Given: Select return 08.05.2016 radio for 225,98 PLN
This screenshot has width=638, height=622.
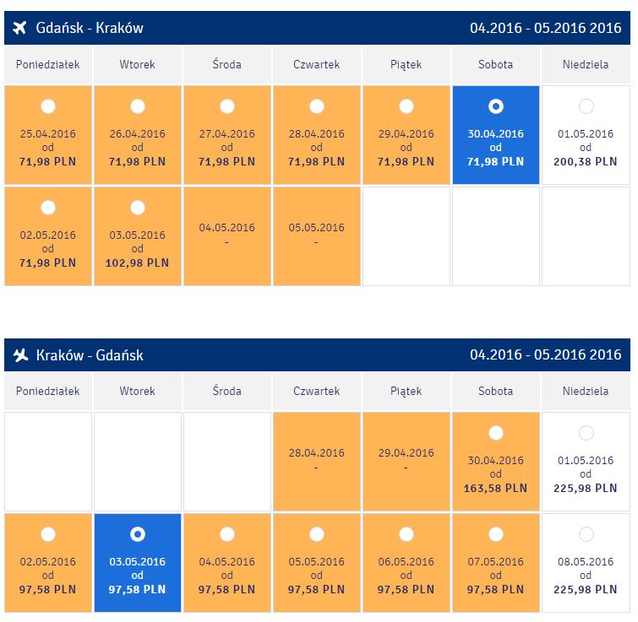Looking at the screenshot, I should point(586,534).
